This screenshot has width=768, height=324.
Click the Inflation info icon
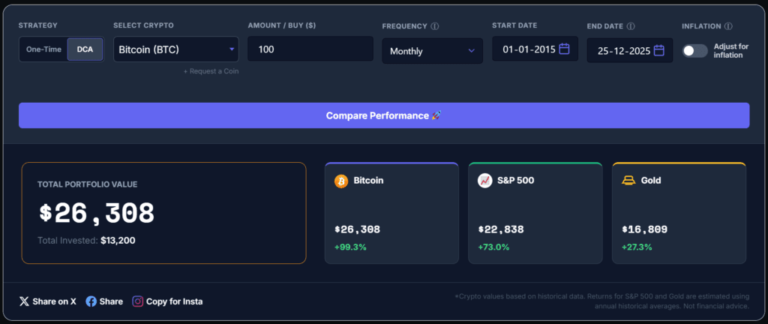[728, 26]
